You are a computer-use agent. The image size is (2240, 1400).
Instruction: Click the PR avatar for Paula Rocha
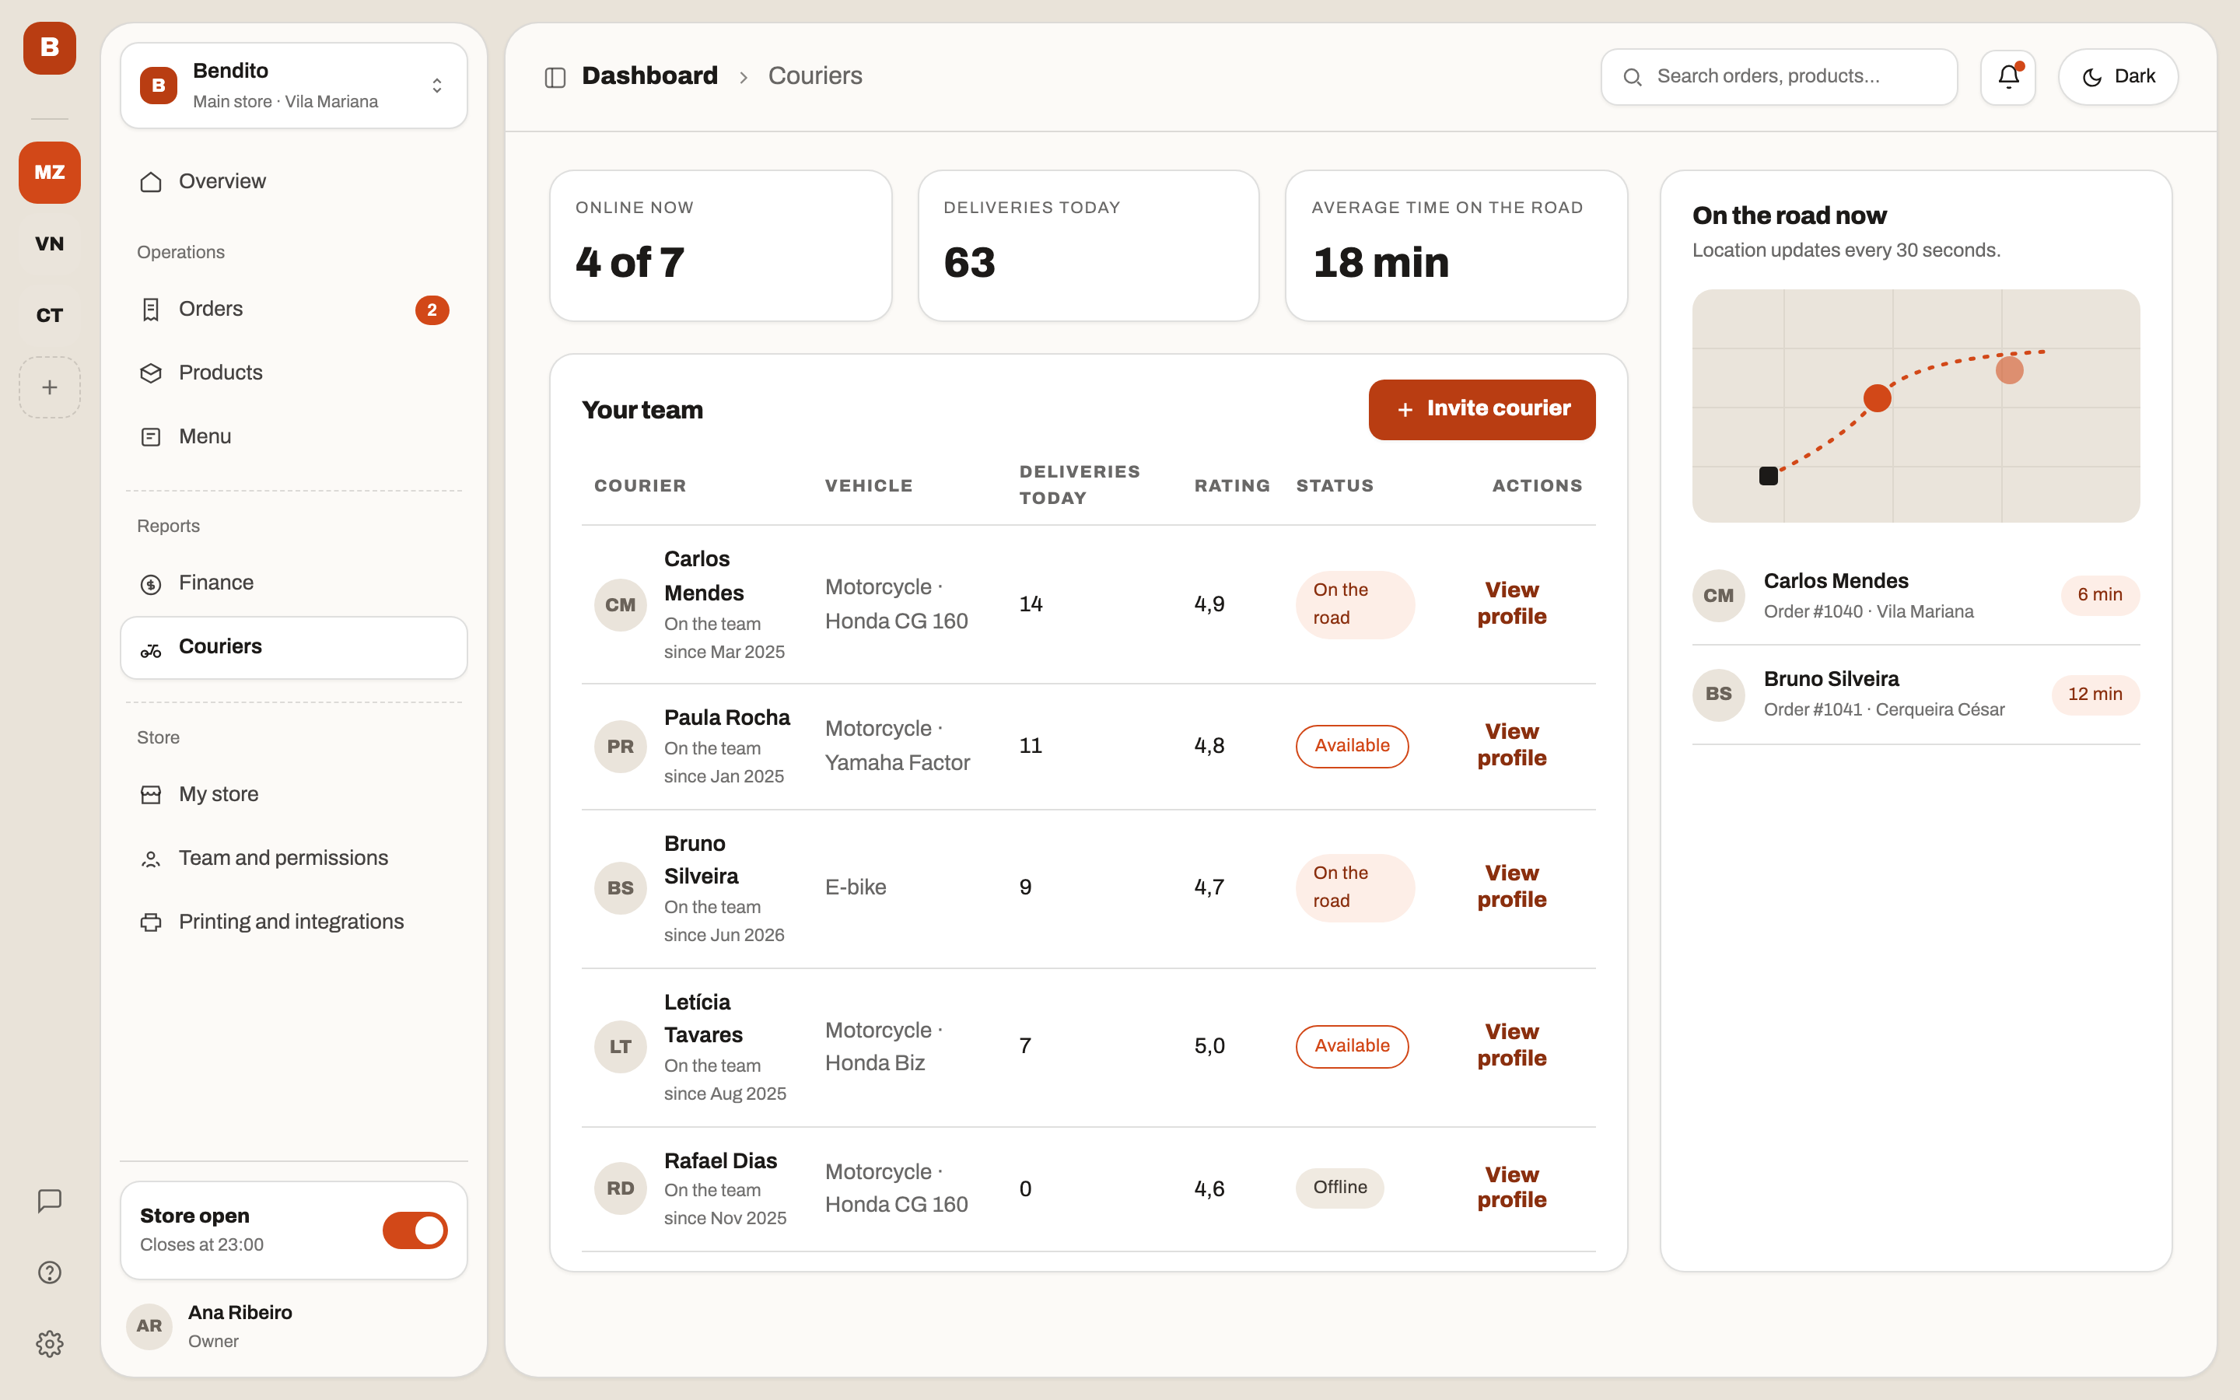click(620, 747)
